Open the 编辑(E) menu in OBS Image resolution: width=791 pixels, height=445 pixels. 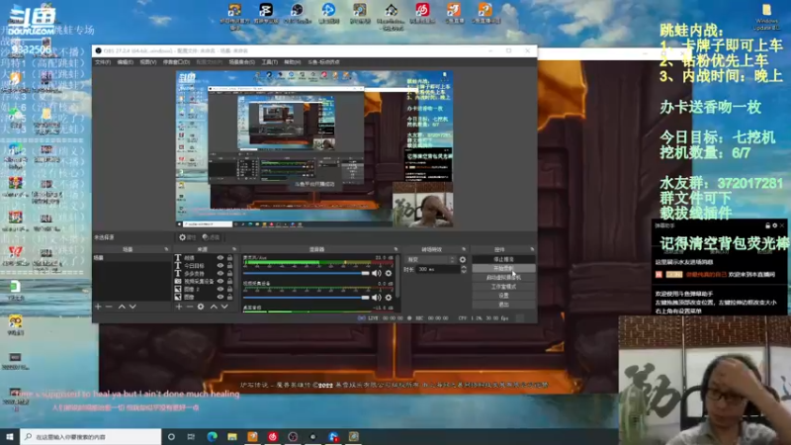tap(126, 62)
